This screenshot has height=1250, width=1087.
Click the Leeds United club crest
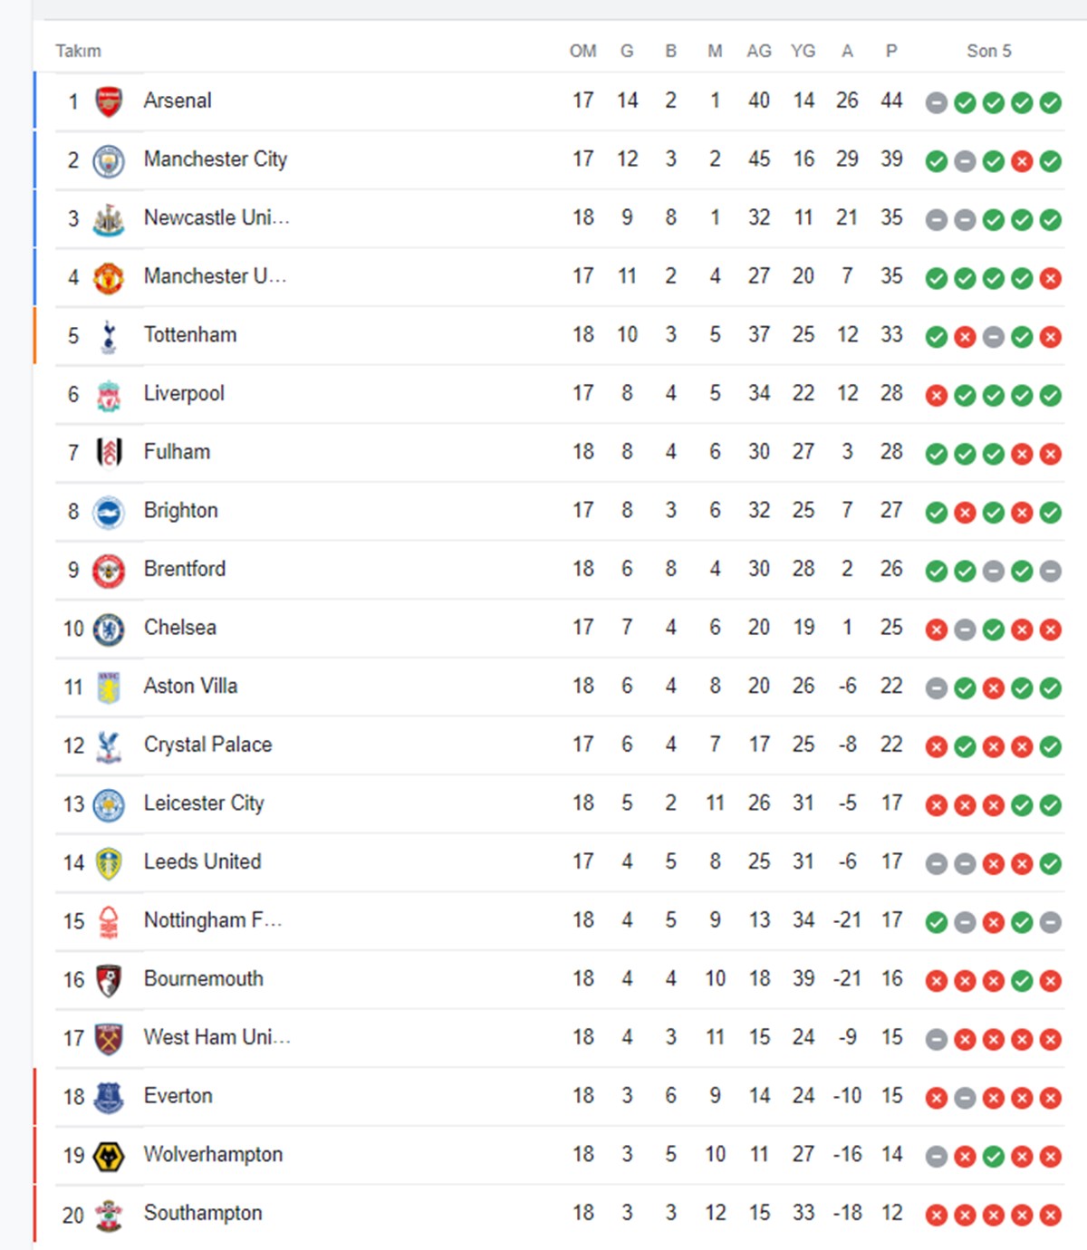(x=109, y=863)
